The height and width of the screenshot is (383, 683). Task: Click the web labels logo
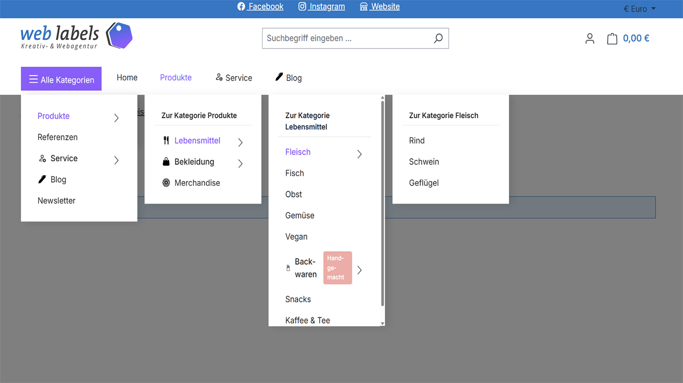pyautogui.click(x=76, y=36)
